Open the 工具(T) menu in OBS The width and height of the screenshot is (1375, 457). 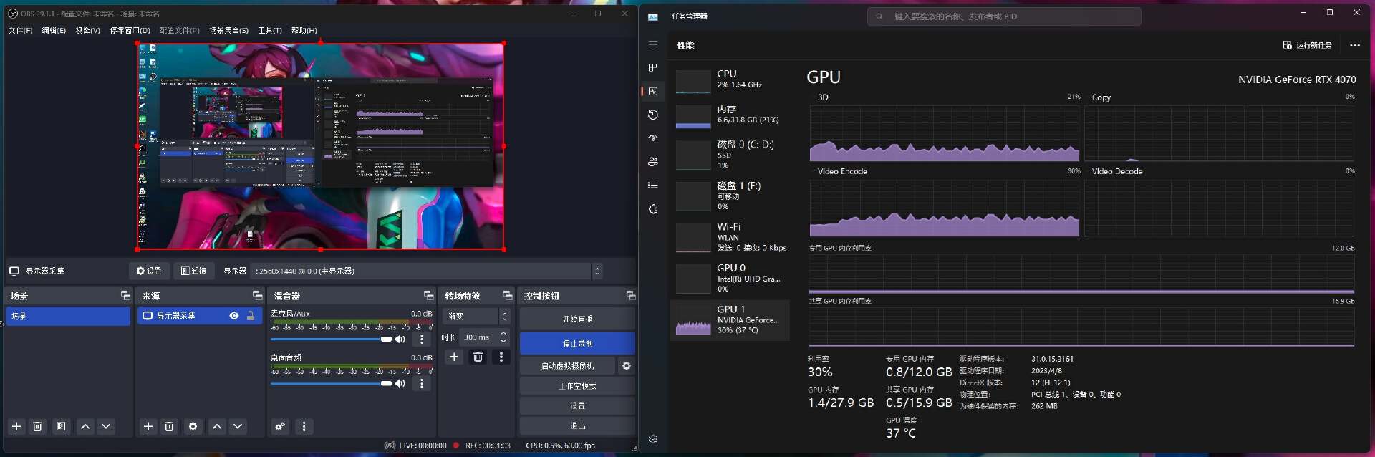pos(270,30)
